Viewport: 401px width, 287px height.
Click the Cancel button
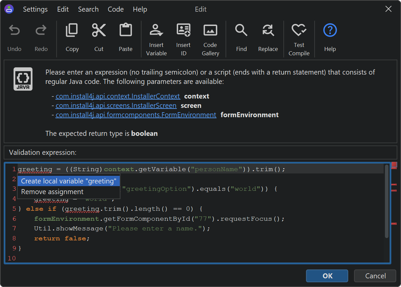pos(375,276)
